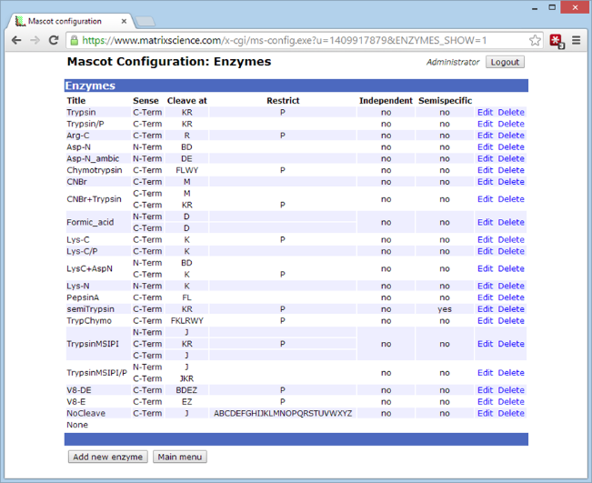The width and height of the screenshot is (592, 483).
Task: Delete the V8-E enzyme
Action: [x=511, y=402]
